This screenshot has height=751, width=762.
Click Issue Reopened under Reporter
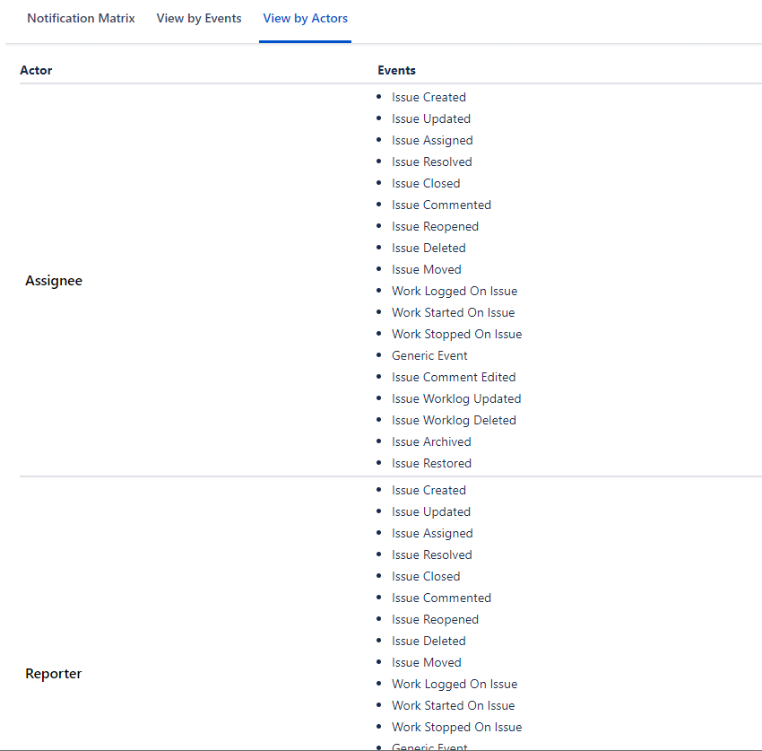tap(435, 620)
